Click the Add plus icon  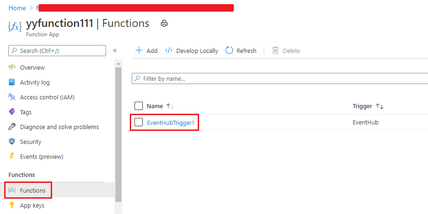(x=139, y=51)
